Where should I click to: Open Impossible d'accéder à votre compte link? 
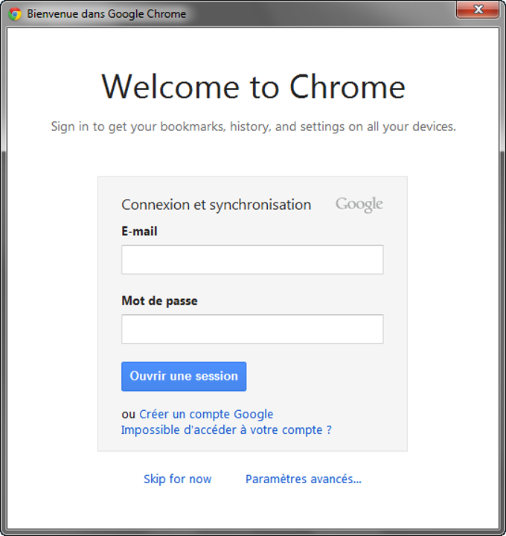(x=226, y=430)
